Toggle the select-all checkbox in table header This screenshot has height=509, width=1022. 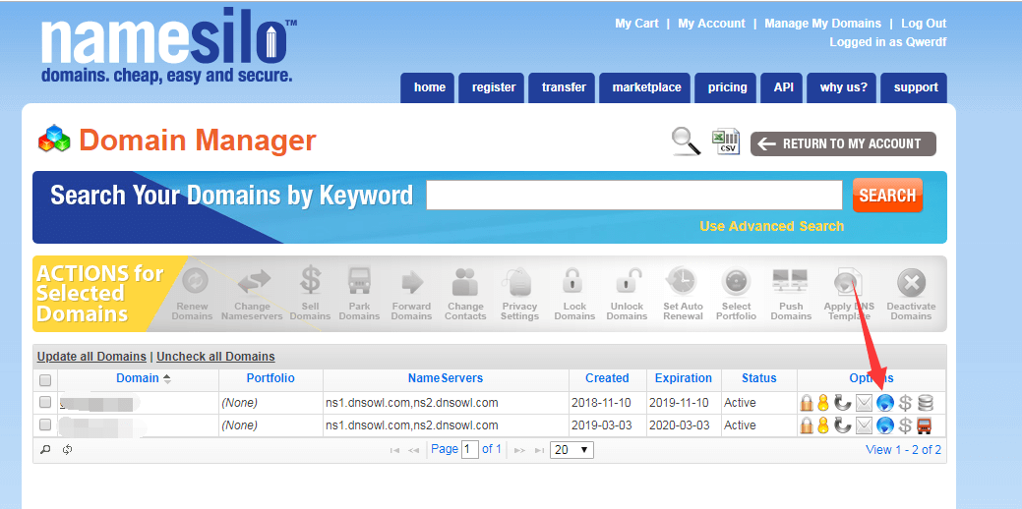pos(45,379)
